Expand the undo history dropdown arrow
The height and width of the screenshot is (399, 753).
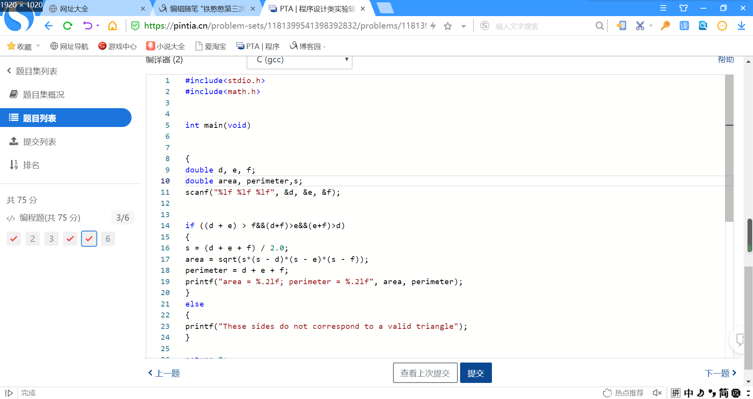98,26
